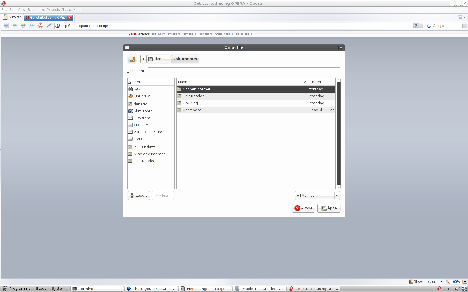Open the dev.opera link
This screenshot has width=468, height=292.
[x=189, y=34]
